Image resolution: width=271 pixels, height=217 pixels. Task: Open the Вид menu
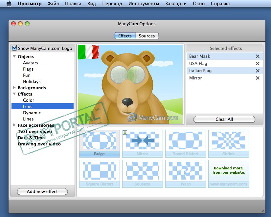tap(92, 4)
